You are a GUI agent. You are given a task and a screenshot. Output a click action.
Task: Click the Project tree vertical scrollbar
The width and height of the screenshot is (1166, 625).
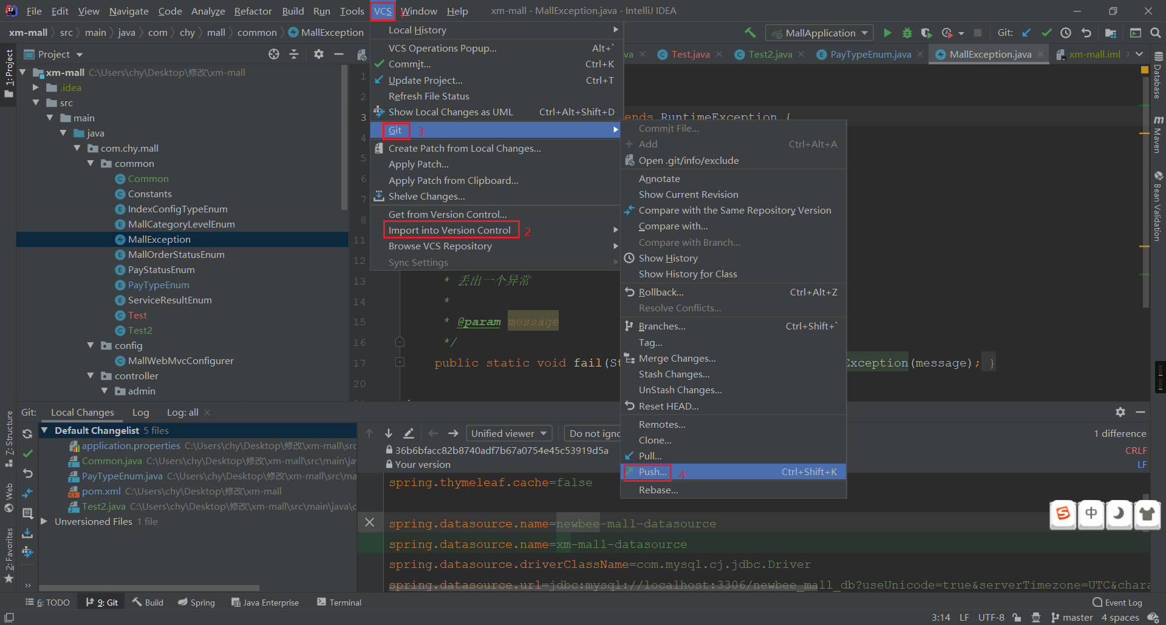tap(344, 137)
